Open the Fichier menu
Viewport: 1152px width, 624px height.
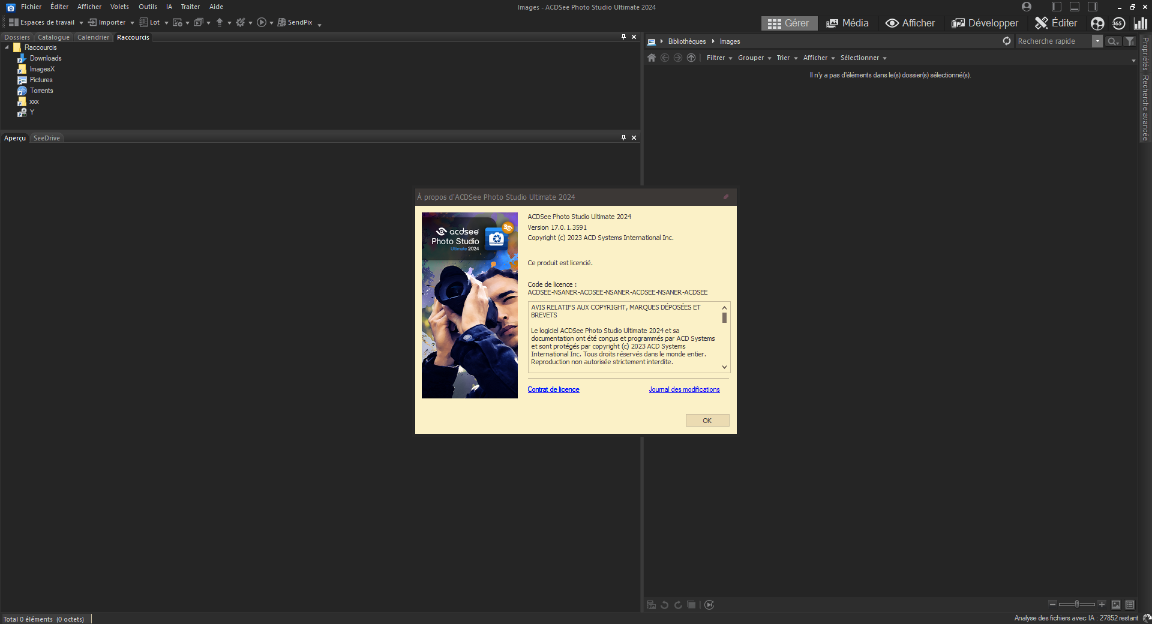click(31, 7)
